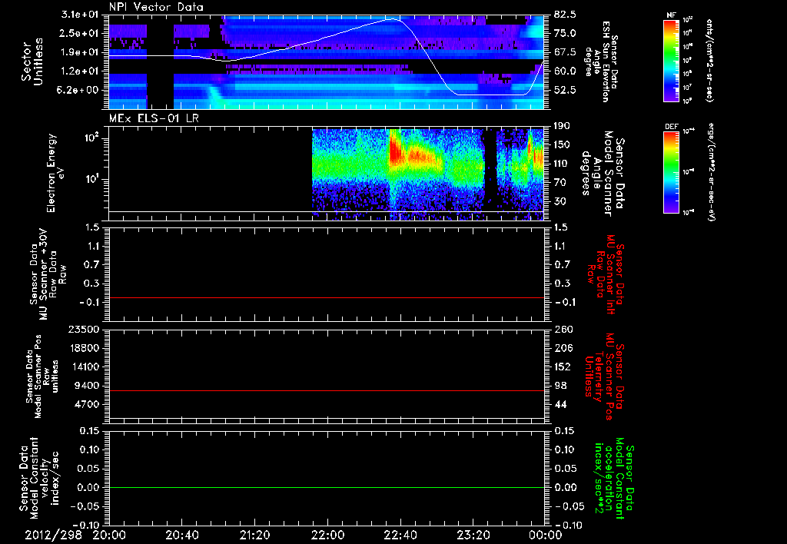The height and width of the screenshot is (544, 787).
Task: Click the "70" scanner angle tick label
Action: point(559,182)
